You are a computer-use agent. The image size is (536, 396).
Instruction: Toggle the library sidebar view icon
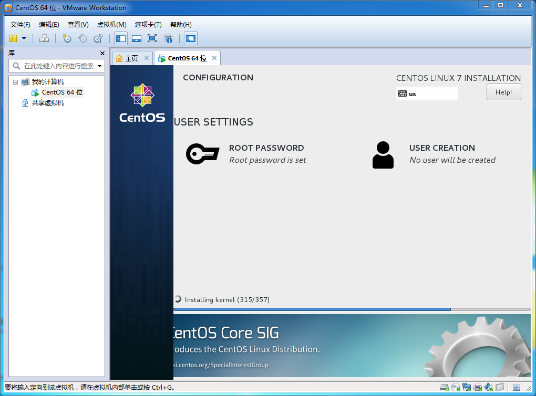point(121,38)
